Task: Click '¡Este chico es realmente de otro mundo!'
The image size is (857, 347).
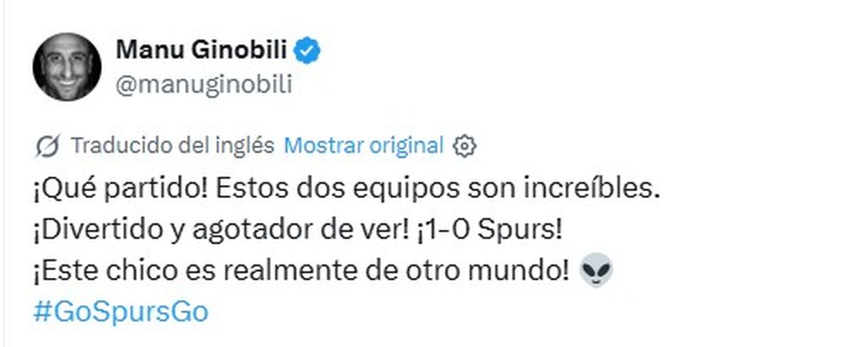Action: click(x=301, y=271)
